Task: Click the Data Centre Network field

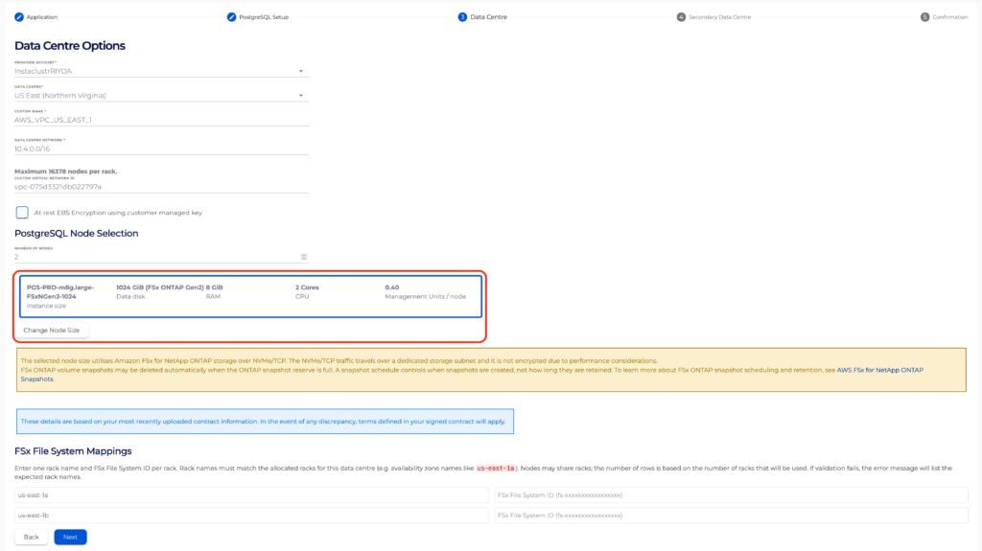Action: (x=161, y=149)
